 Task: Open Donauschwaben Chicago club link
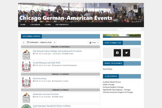(113, 87)
